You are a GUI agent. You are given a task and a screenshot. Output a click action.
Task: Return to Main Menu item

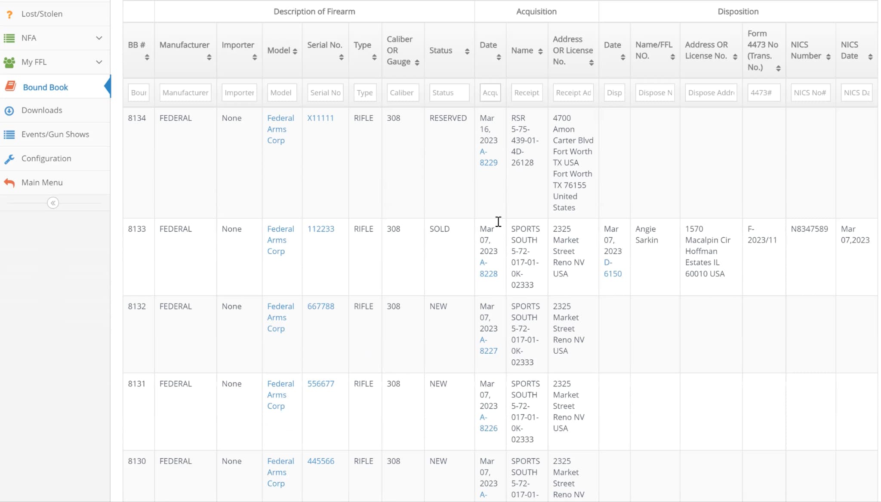55,183
